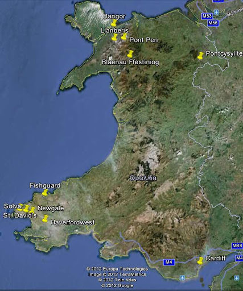Click the Greek Ουαλλία country label
The image size is (243, 291).
pyautogui.click(x=143, y=178)
